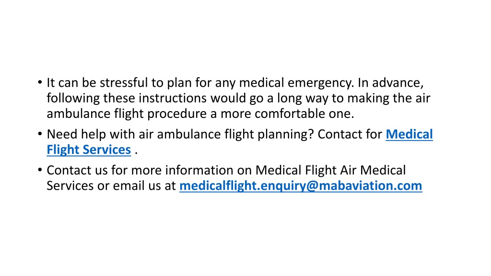Click the words "Services or email us at"
This screenshot has width=491, height=276.
pos(111,186)
